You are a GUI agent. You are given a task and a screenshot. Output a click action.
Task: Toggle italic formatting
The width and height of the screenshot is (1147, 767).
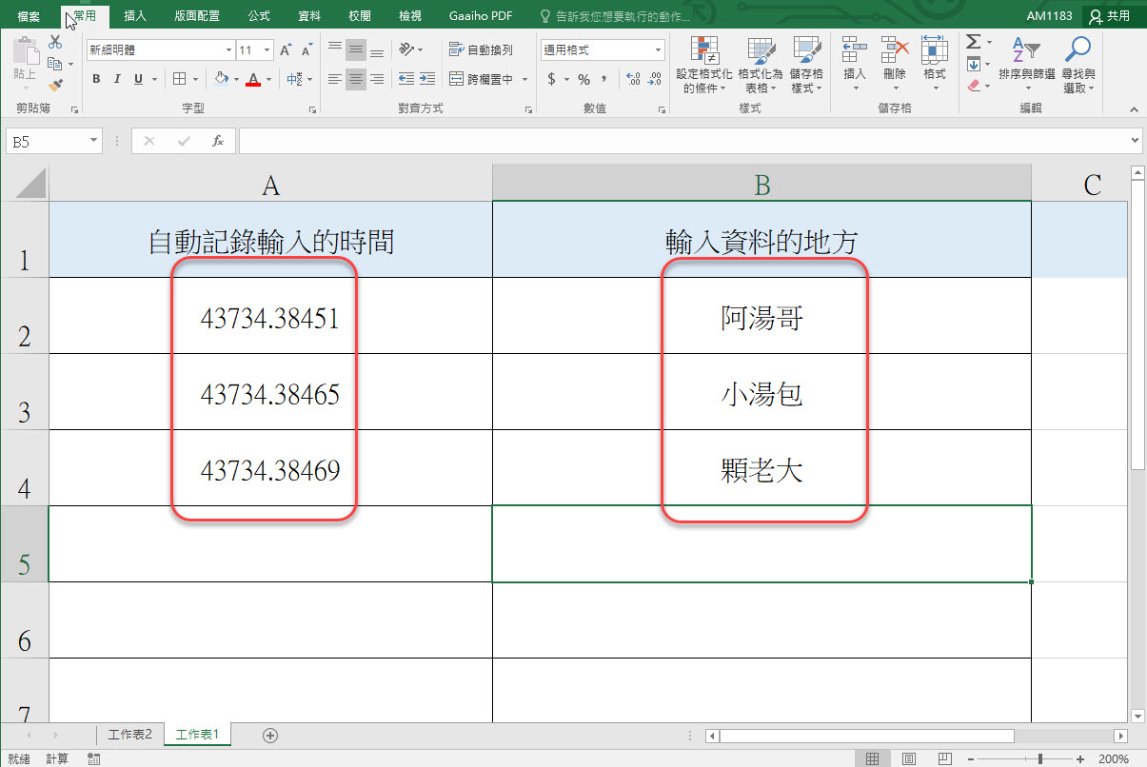tap(117, 80)
